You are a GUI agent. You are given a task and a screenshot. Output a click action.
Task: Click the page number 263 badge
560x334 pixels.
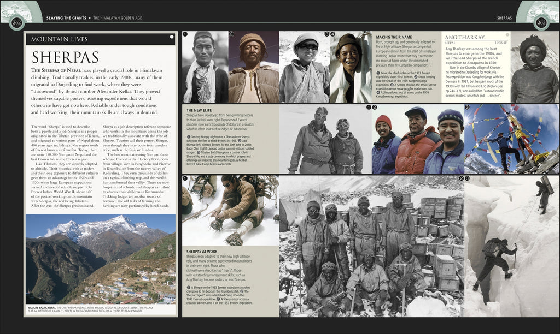point(541,22)
